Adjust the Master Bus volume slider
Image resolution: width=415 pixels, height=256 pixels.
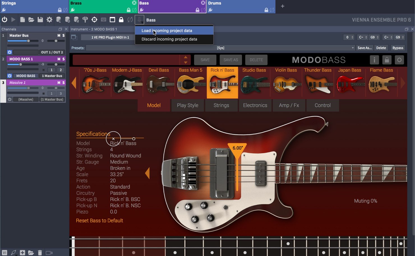click(23, 41)
